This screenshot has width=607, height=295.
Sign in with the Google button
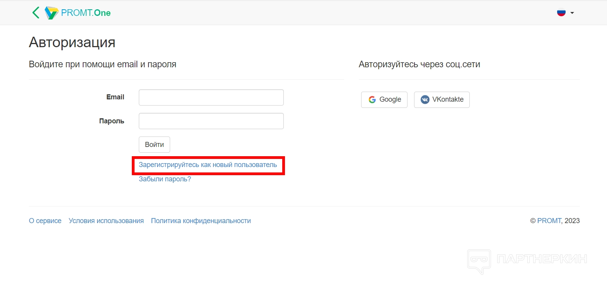[x=384, y=100]
